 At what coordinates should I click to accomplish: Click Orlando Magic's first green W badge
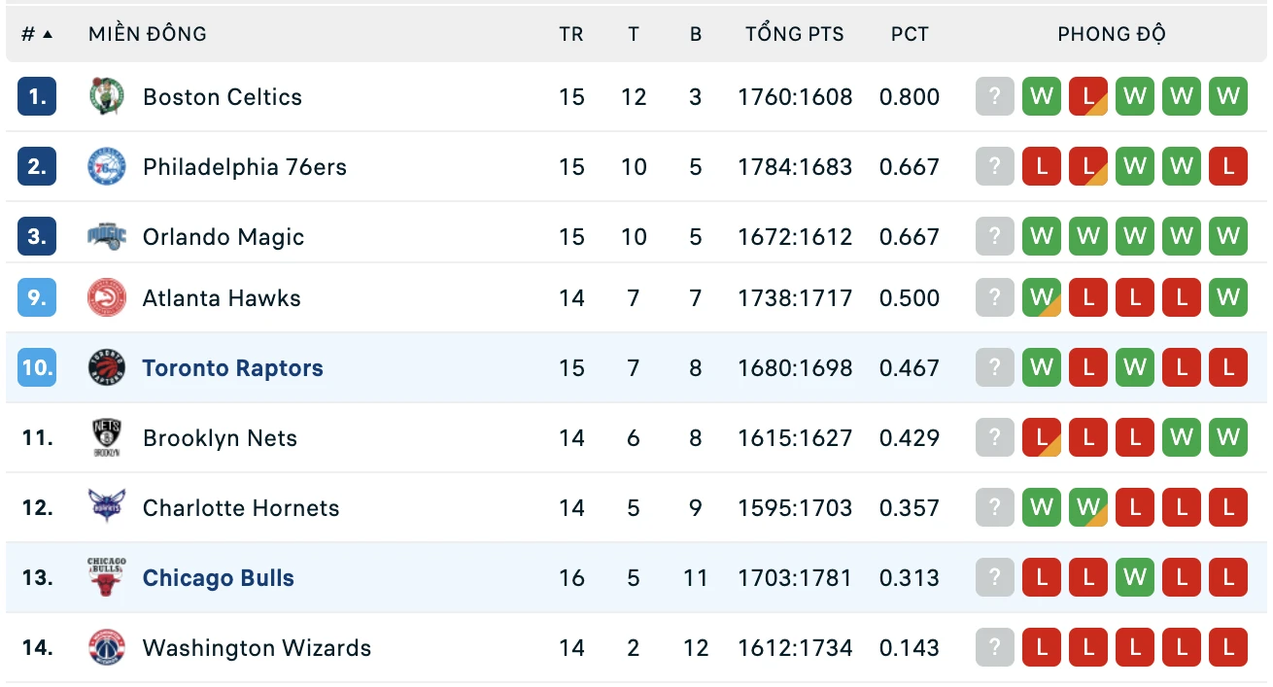[1042, 236]
